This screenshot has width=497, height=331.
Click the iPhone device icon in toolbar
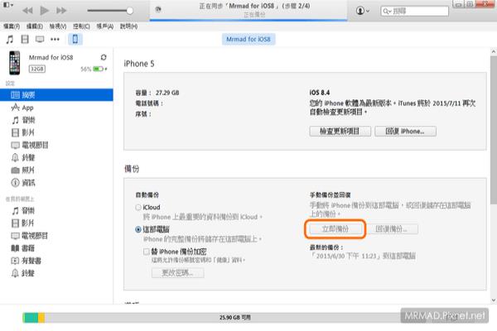click(75, 39)
